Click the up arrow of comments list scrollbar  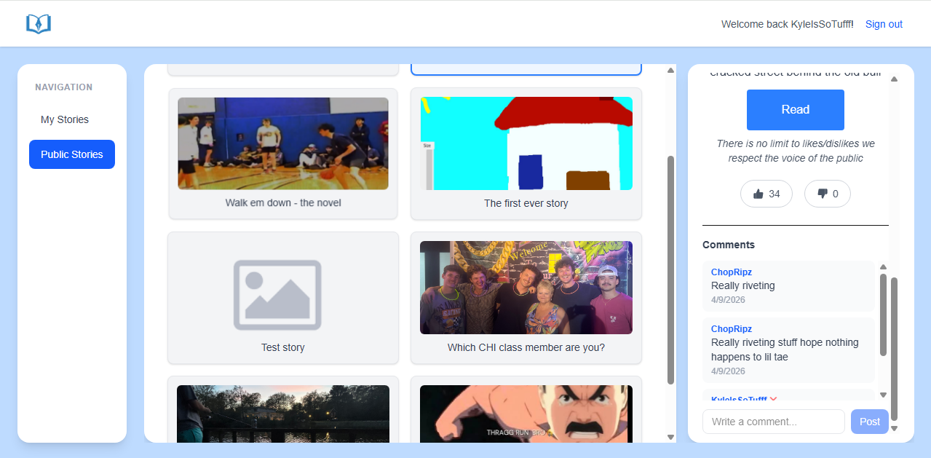point(884,267)
